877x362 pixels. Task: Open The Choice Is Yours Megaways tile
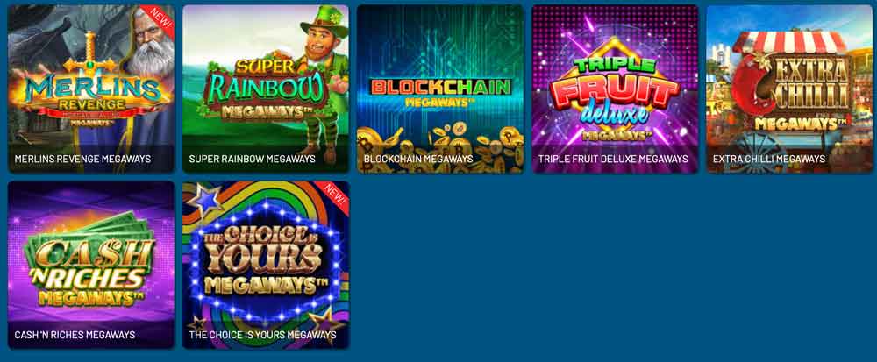pyautogui.click(x=266, y=265)
